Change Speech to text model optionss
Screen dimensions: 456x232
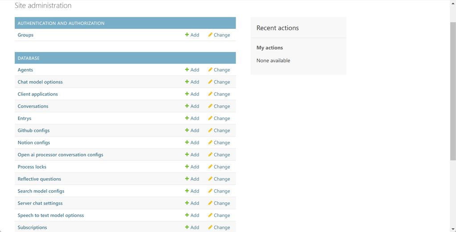[x=219, y=216]
